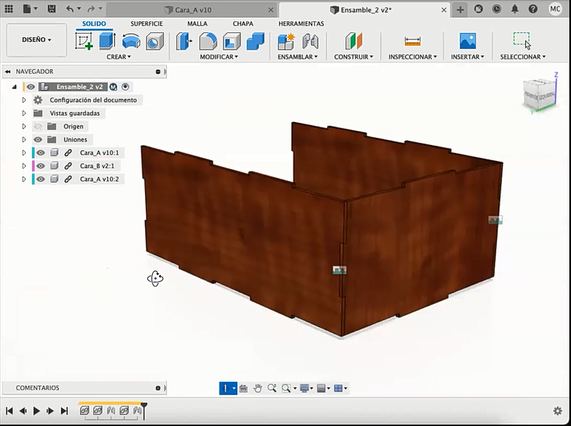Open the extensions icon beside new tab
The height and width of the screenshot is (426, 571).
coord(478,9)
